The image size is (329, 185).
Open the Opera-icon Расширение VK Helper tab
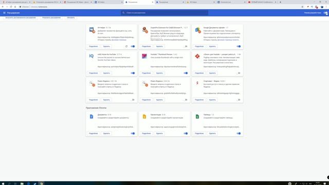pos(78,2)
